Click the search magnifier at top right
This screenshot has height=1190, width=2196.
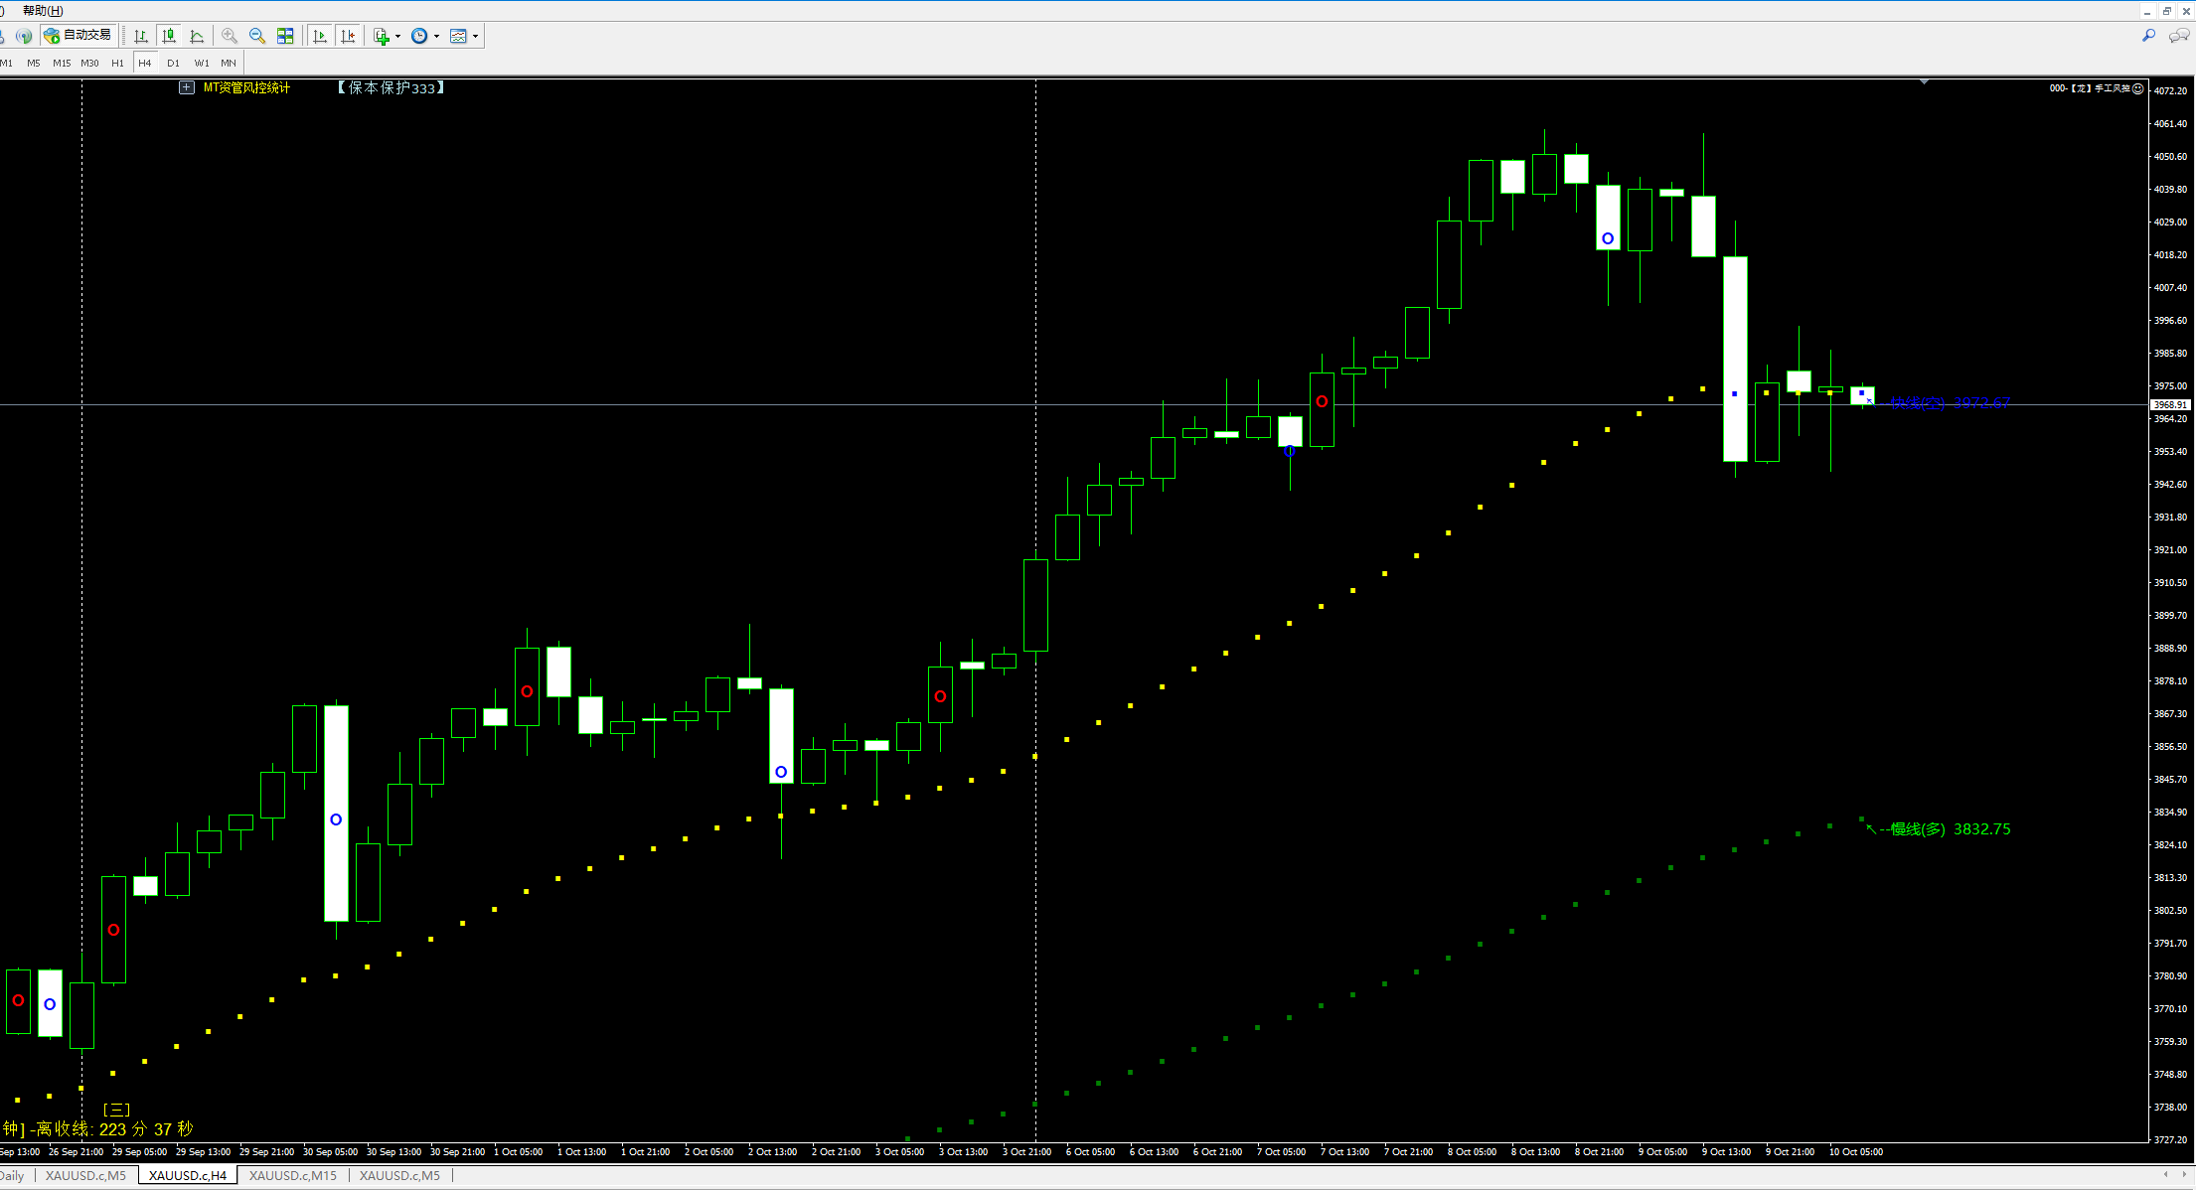[x=2148, y=36]
